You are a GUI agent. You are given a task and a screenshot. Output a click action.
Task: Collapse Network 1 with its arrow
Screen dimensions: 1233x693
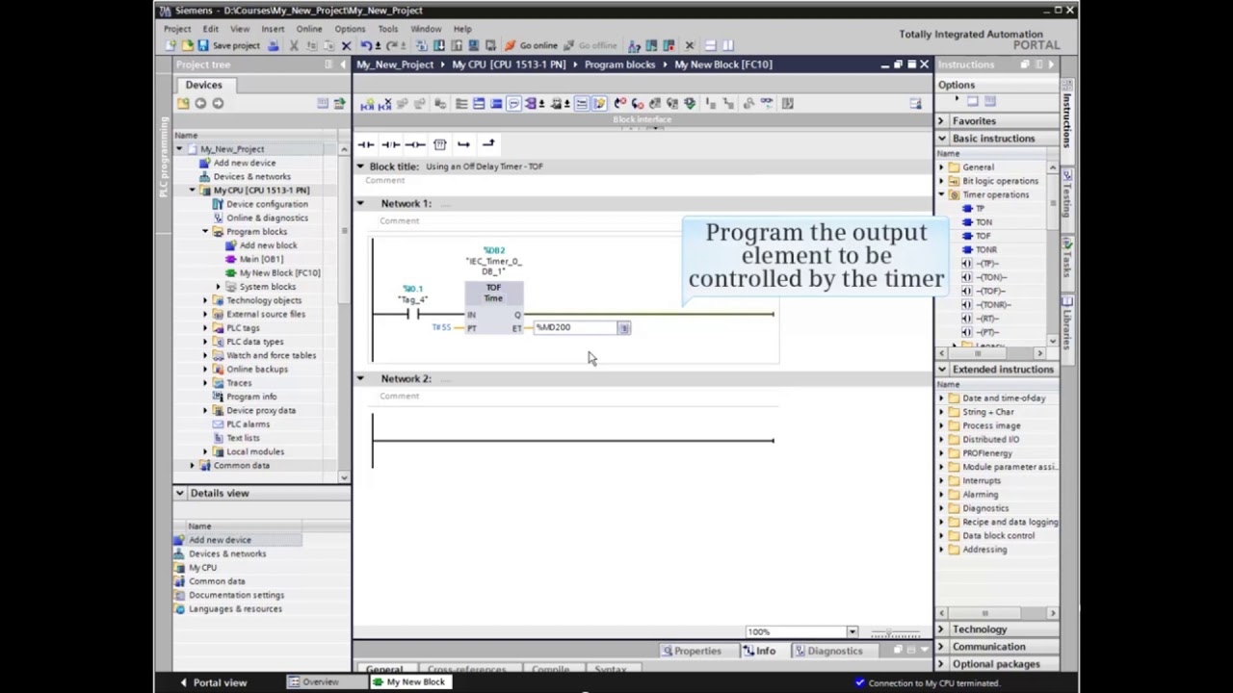click(360, 203)
